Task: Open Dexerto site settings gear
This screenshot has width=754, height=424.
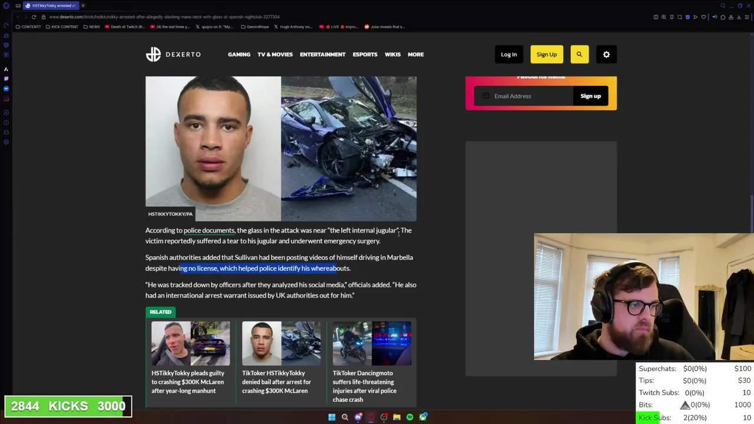Action: click(606, 54)
